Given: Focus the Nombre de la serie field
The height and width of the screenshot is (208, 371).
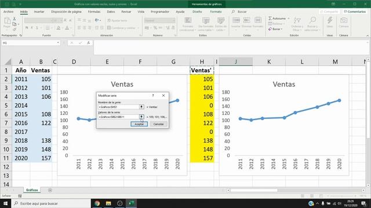Looking at the screenshot, I should (x=118, y=107).
